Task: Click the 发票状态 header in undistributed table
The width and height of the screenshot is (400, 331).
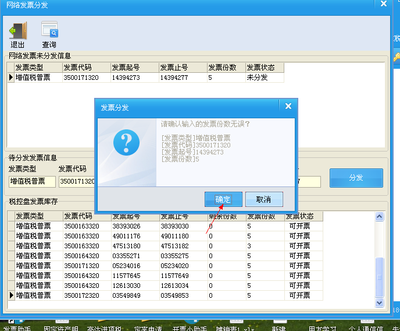Action: click(x=265, y=68)
